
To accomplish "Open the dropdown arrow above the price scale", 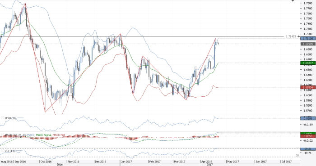I will [x=293, y=1].
